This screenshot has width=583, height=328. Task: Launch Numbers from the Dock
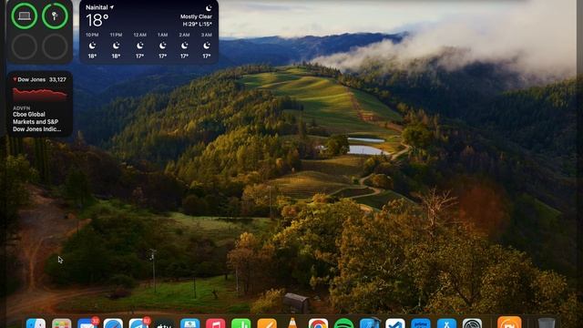(240, 323)
